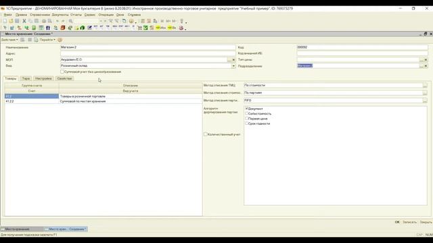Select the Товары tab
433x243 pixels.
click(11, 78)
